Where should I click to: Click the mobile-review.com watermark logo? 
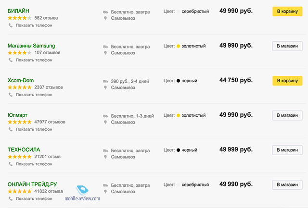click(82, 193)
